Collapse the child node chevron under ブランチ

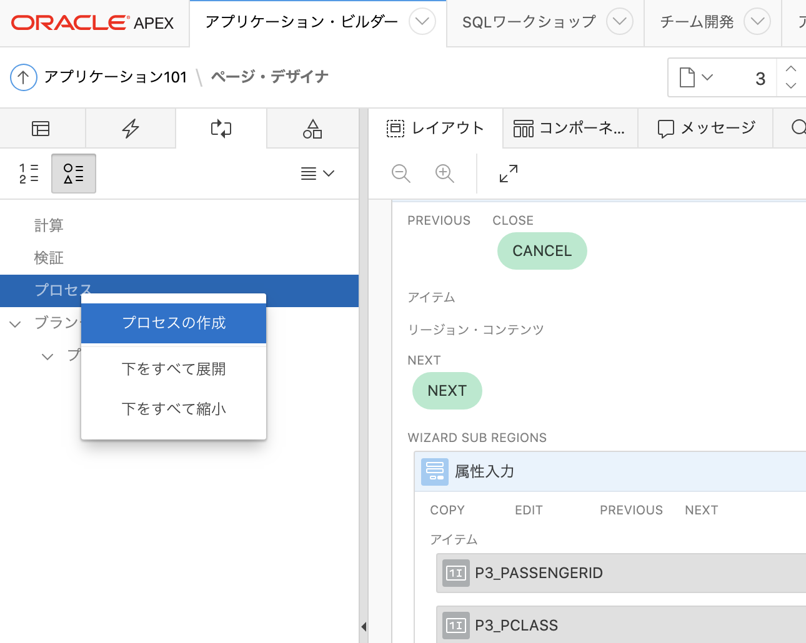point(47,356)
